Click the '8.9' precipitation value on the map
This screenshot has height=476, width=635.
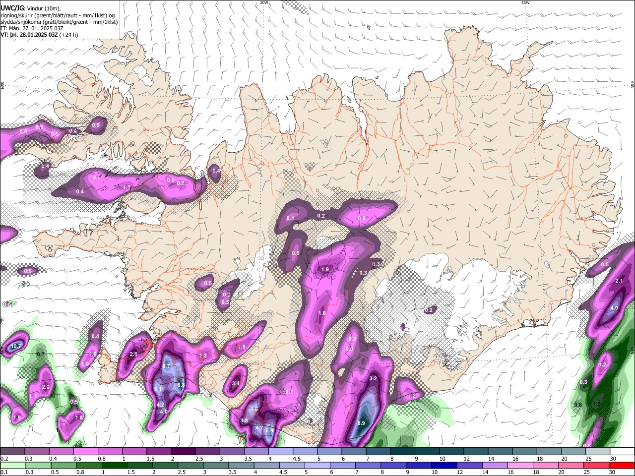click(x=361, y=423)
